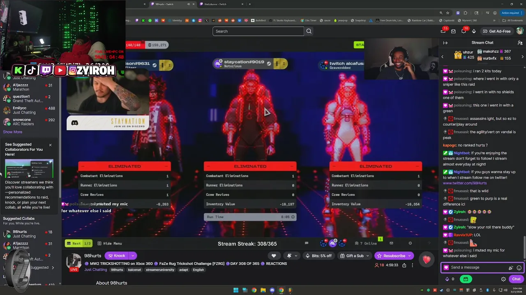Open the Twitch inbox notifications icon
The height and width of the screenshot is (295, 526).
(x=453, y=31)
